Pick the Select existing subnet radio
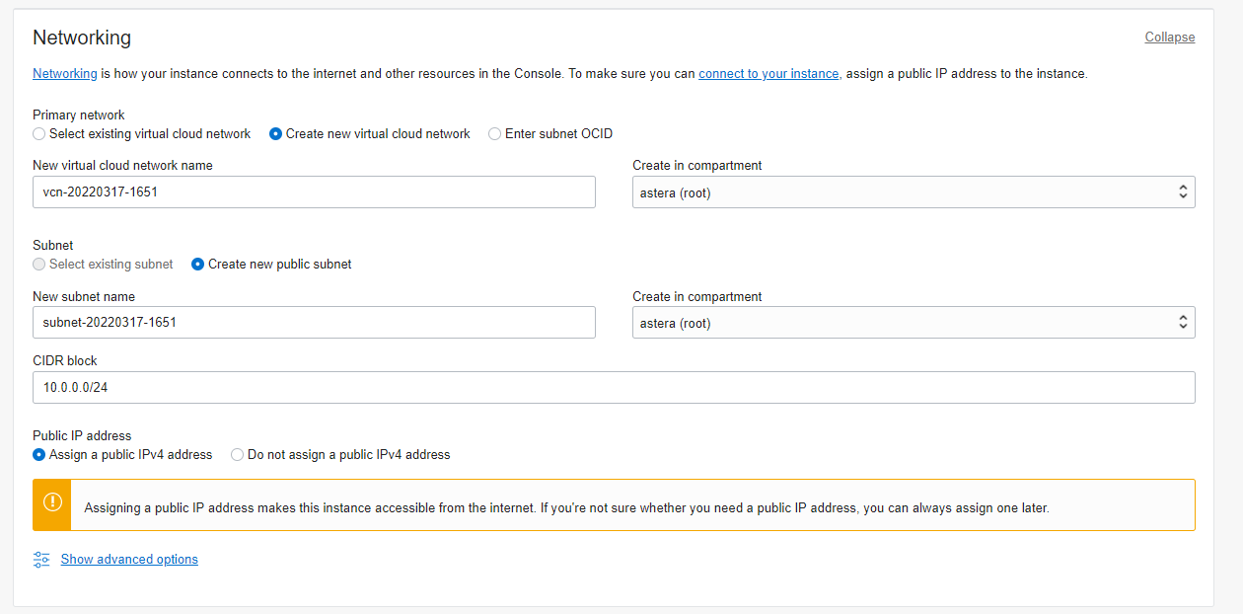Image resolution: width=1243 pixels, height=614 pixels. point(39,265)
